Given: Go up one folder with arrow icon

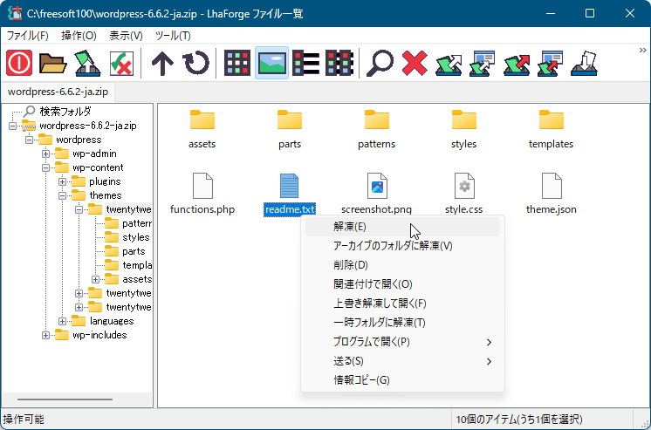Looking at the screenshot, I should coord(162,63).
